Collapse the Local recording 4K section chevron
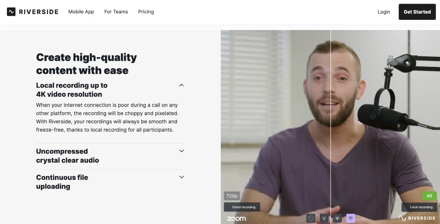 click(x=181, y=85)
